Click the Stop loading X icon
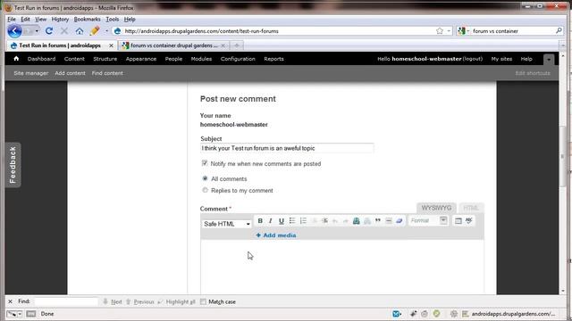The height and width of the screenshot is (321, 572). [64, 31]
